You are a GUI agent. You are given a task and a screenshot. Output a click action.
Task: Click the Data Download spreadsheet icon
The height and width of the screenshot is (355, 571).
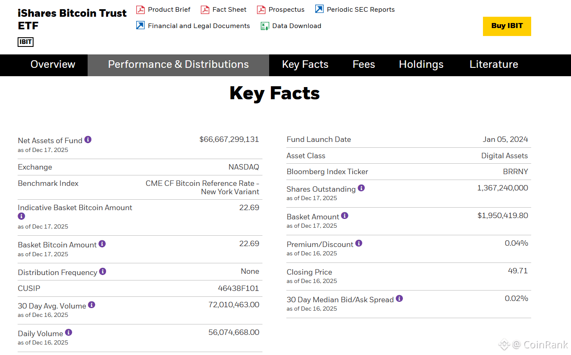pos(265,26)
